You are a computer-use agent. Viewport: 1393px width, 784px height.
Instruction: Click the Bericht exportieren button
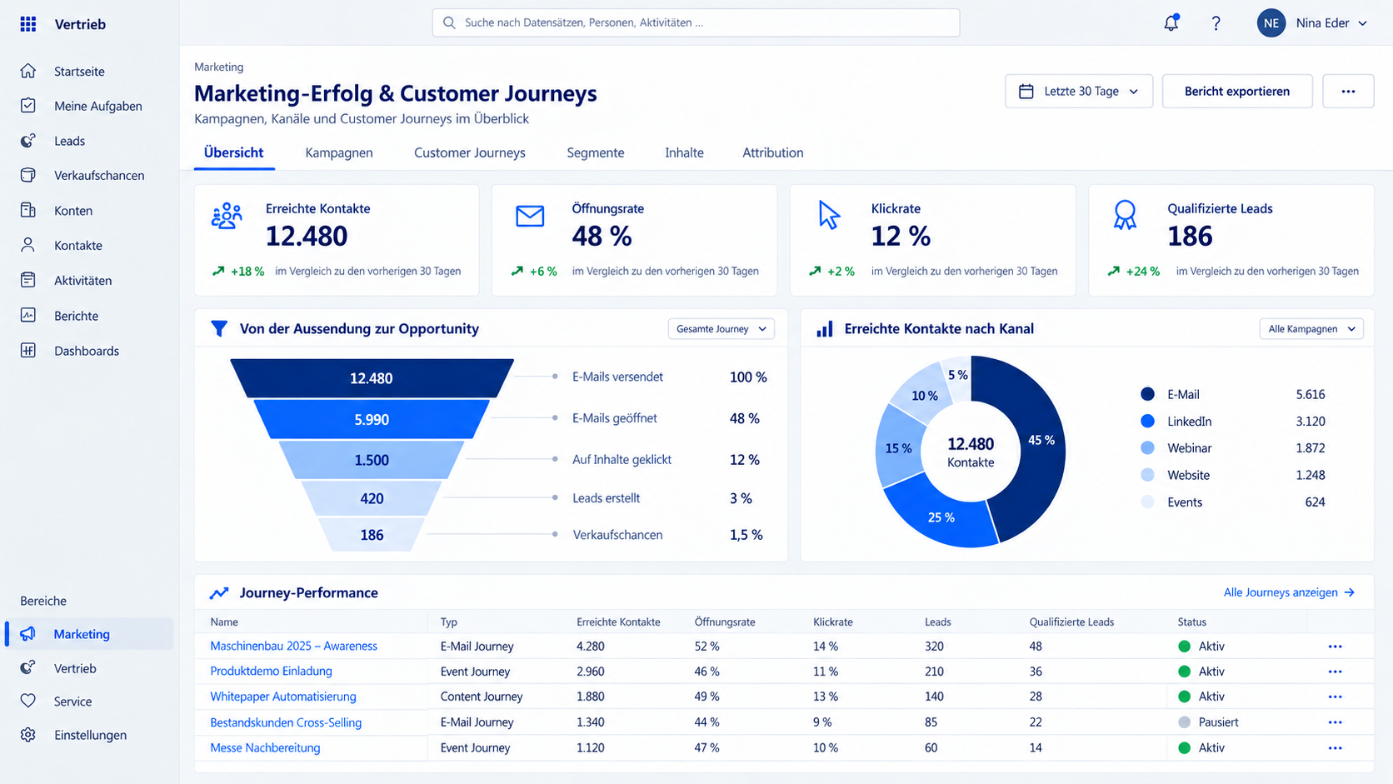1237,92
